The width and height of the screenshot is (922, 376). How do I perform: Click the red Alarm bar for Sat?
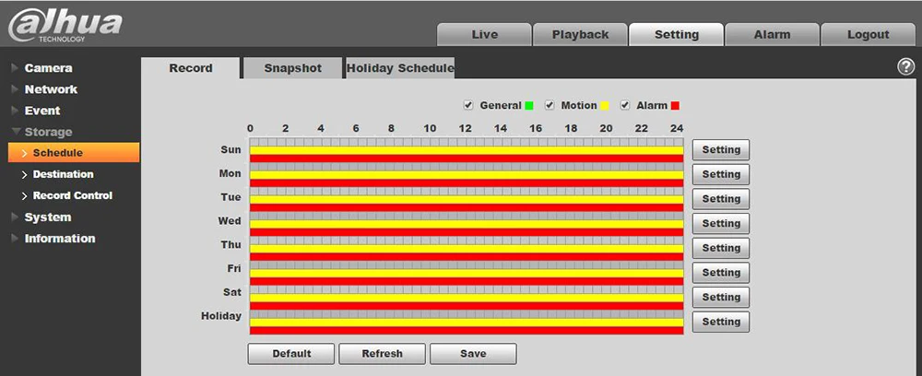467,306
